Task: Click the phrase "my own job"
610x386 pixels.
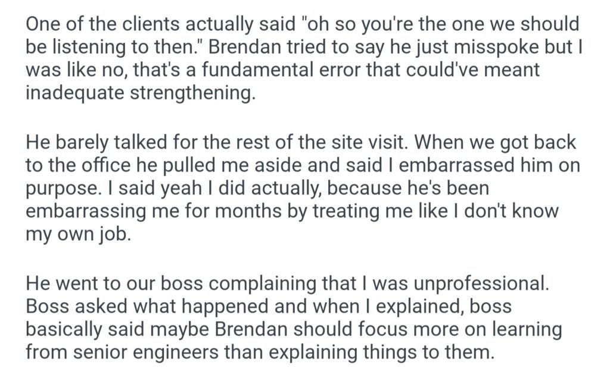Action: pyautogui.click(x=77, y=233)
